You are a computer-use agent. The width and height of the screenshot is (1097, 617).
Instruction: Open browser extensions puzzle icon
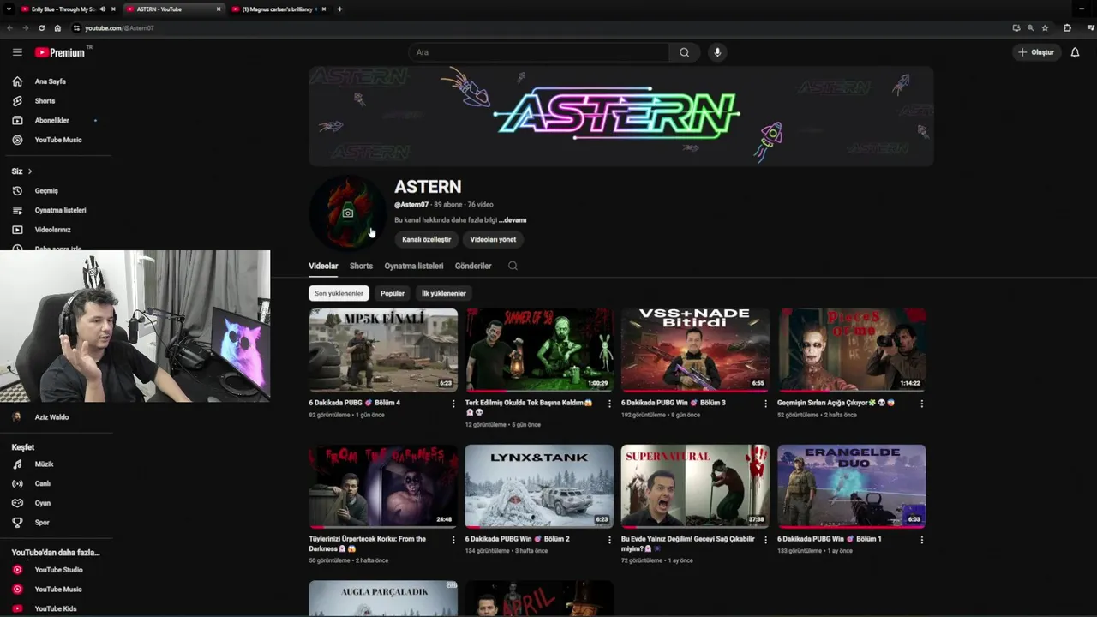(x=1067, y=28)
